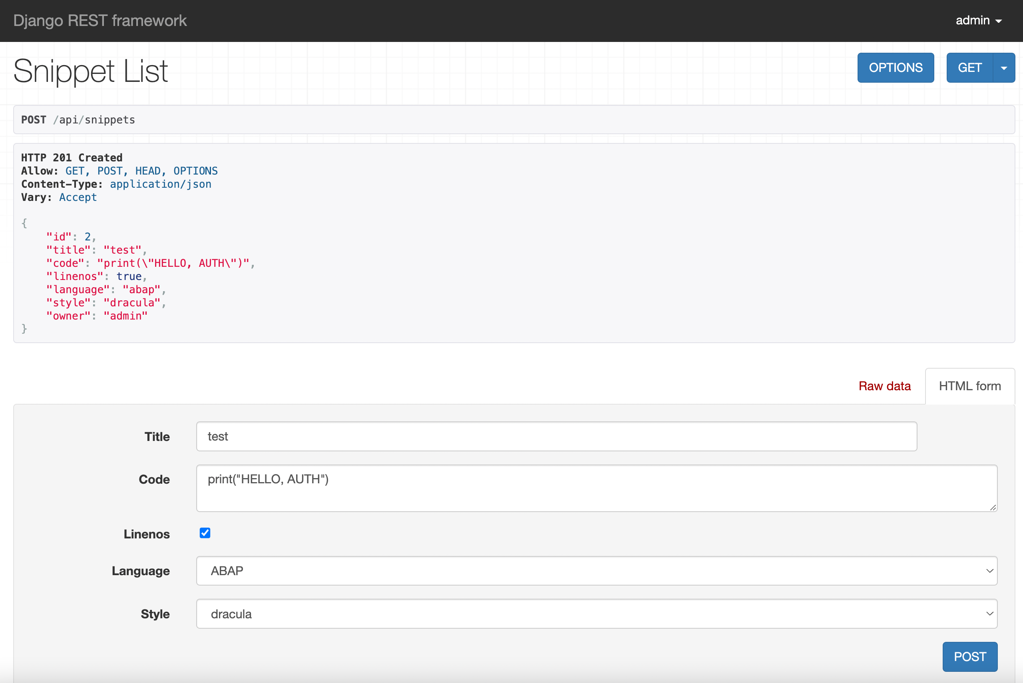Click the Snippet List page heading
Image resolution: width=1023 pixels, height=683 pixels.
[91, 71]
